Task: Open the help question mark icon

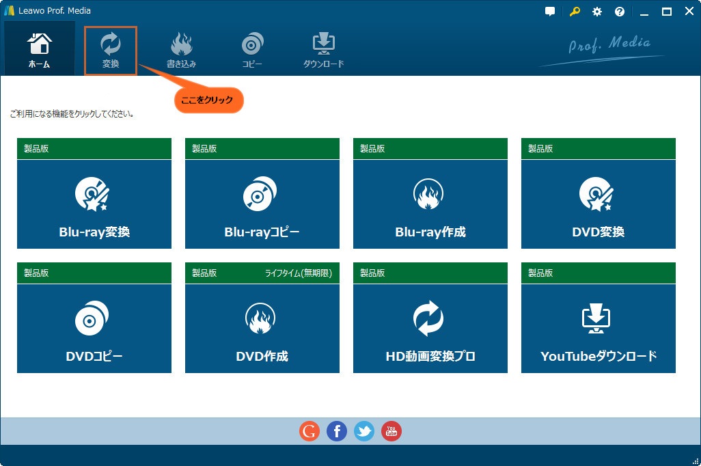Action: [619, 11]
